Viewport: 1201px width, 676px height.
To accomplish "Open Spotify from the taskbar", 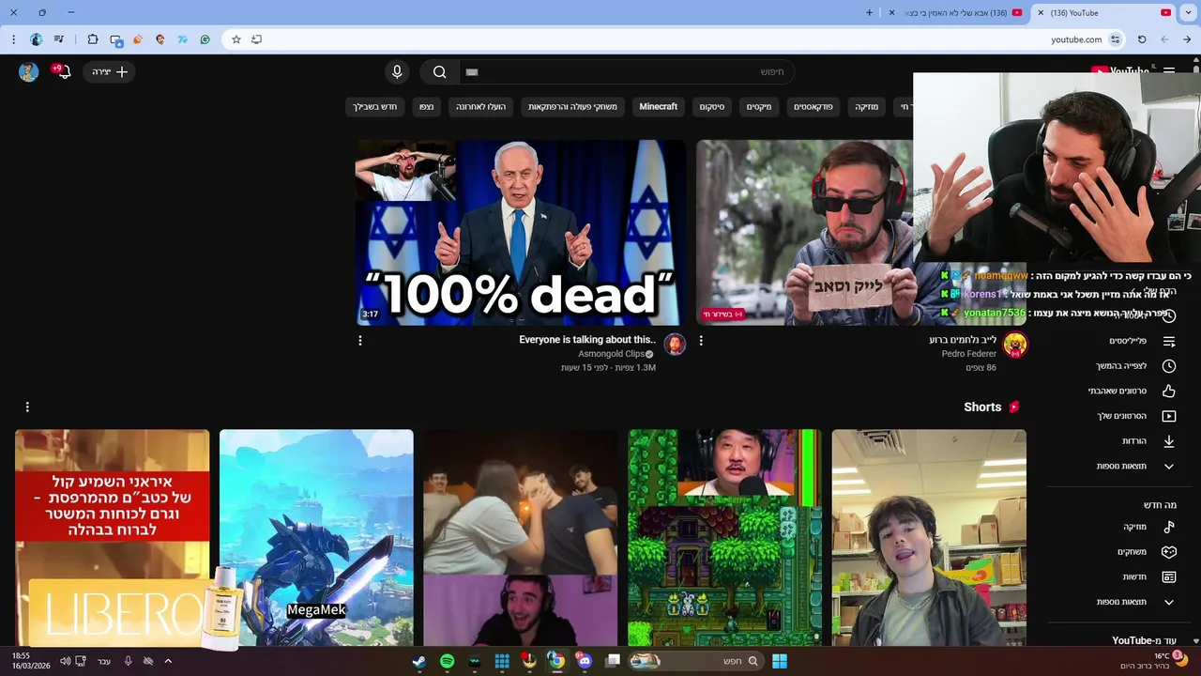I will 447,661.
